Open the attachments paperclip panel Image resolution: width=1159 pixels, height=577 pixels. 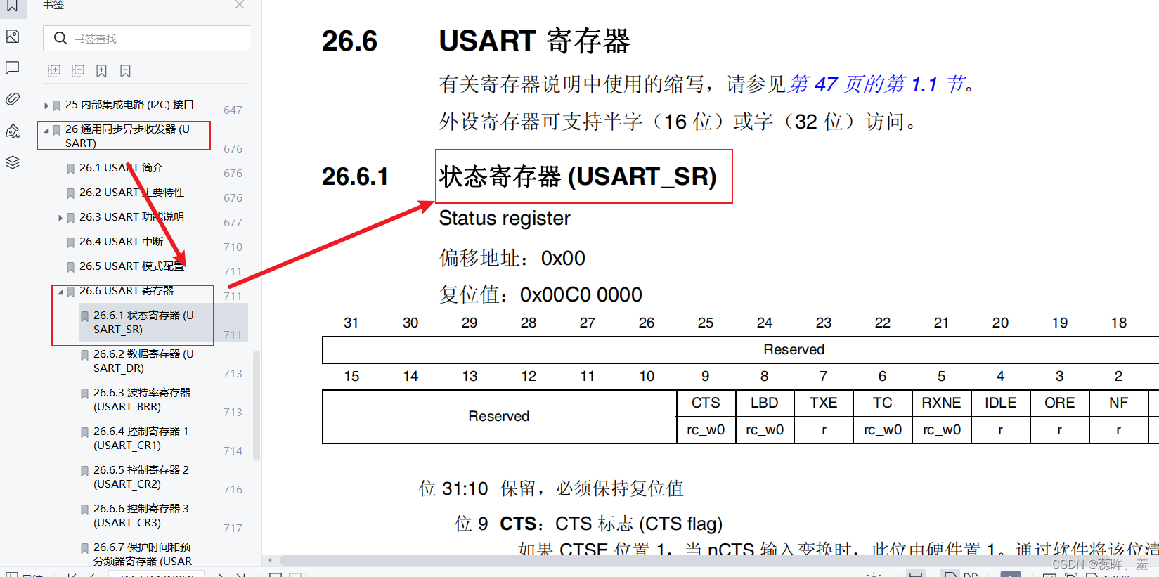13,99
